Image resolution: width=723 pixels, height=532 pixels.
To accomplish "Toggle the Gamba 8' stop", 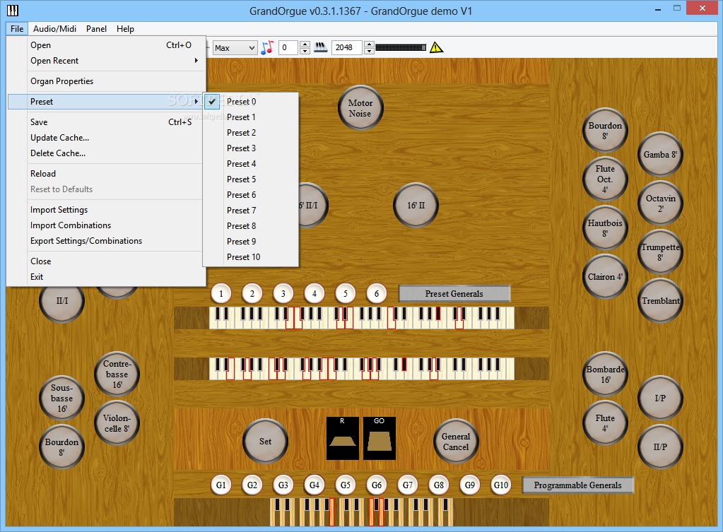I will [x=660, y=155].
